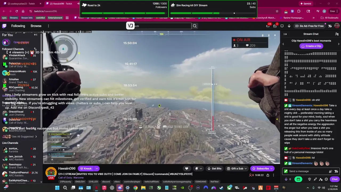
Task: Sort the Followed Channels list
Action: 35,49
